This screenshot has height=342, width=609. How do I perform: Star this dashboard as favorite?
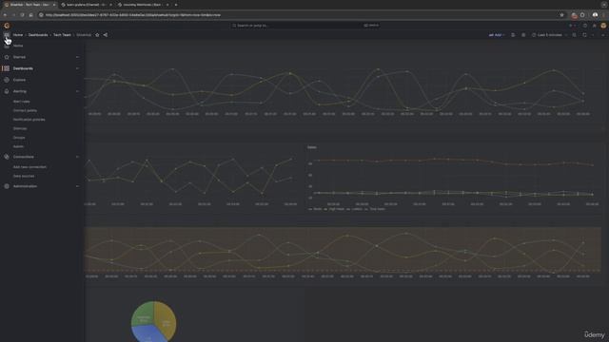tap(97, 35)
